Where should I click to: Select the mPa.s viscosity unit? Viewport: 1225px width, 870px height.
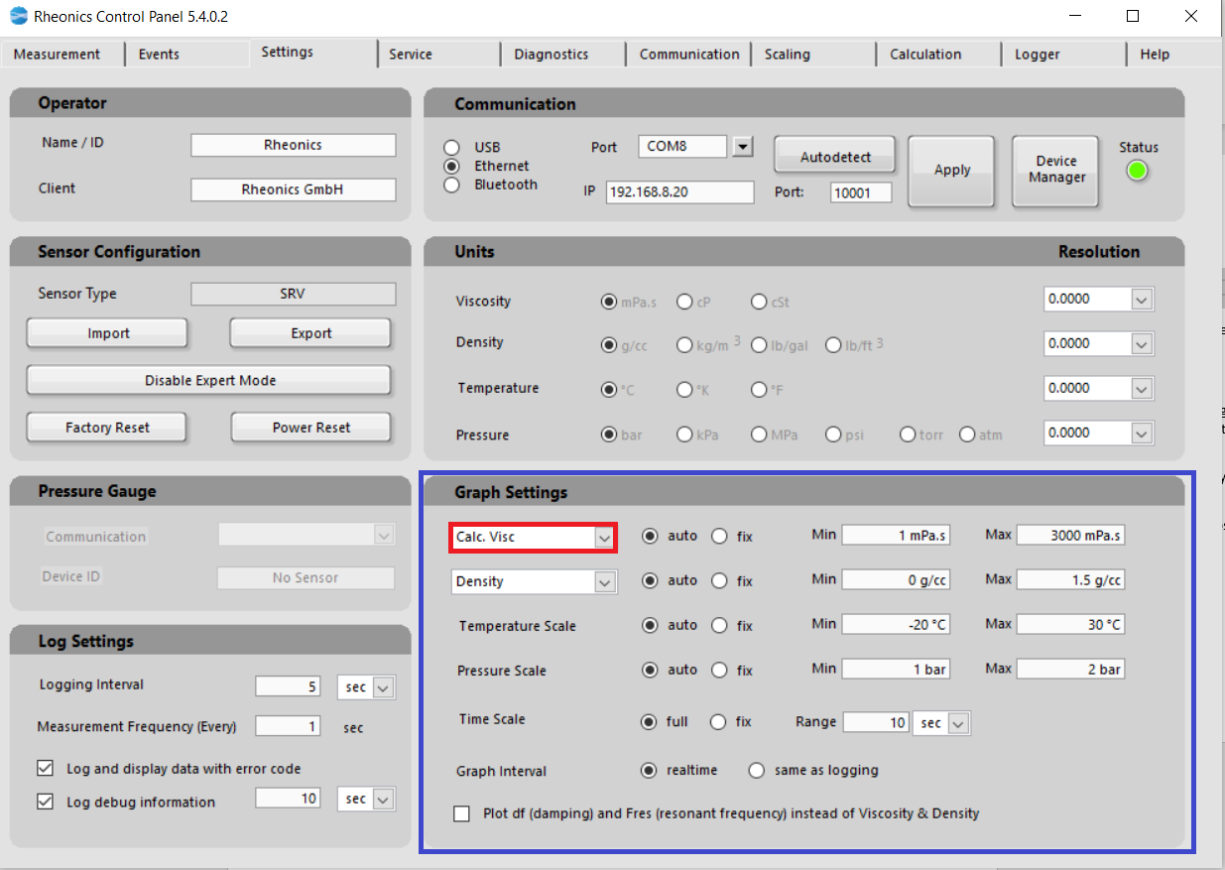pos(609,301)
